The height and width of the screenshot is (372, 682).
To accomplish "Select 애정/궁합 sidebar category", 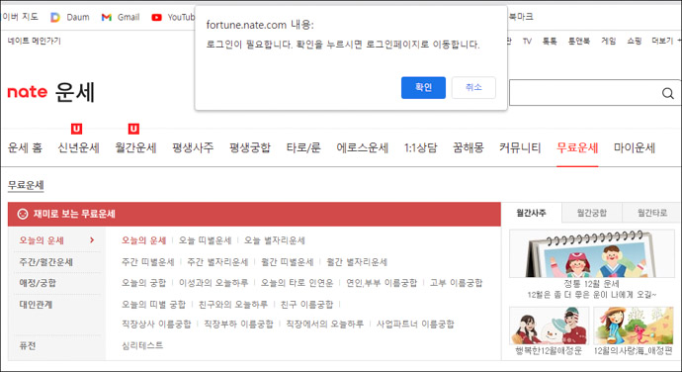I will coord(38,283).
